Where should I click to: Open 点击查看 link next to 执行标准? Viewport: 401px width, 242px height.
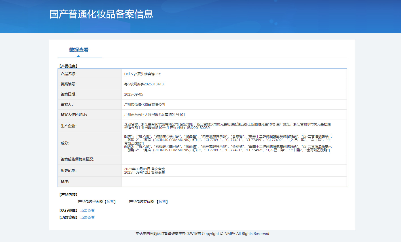click(88, 210)
